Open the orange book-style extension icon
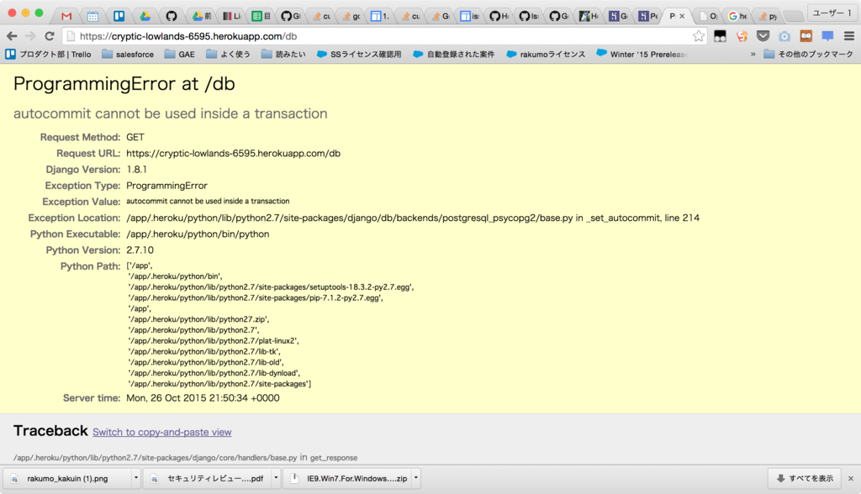The width and height of the screenshot is (861, 494). [806, 37]
